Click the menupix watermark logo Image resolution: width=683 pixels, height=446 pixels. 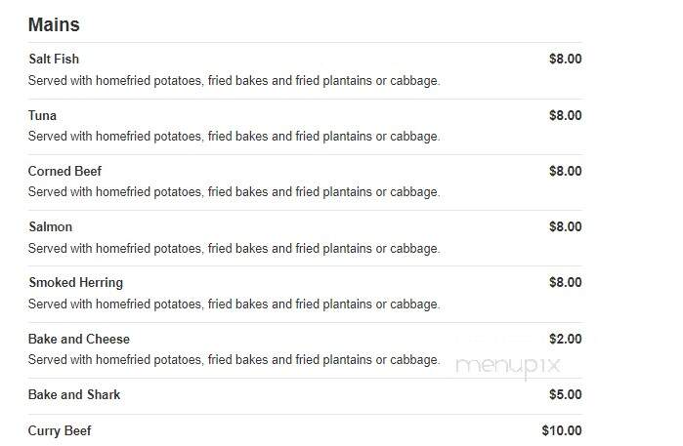507,366
